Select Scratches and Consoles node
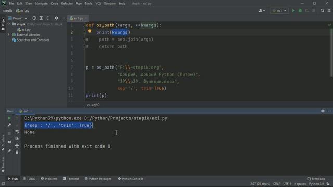Screen dimensions: 333x187 tap(31, 40)
